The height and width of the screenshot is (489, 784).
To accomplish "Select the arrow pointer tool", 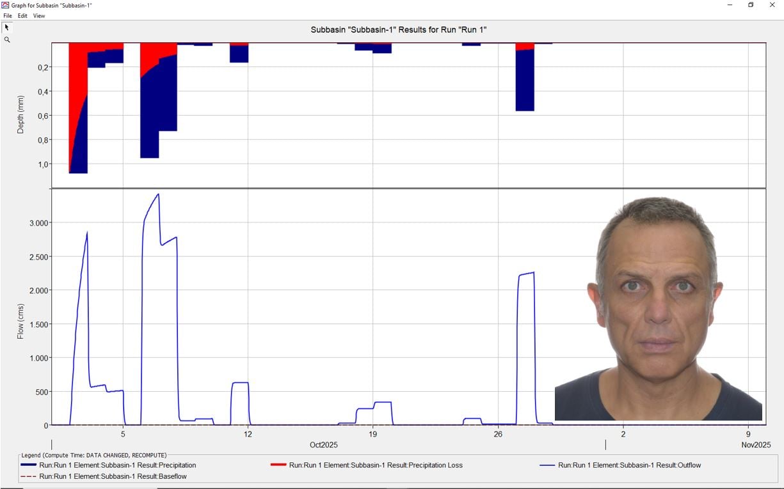I will click(x=7, y=27).
